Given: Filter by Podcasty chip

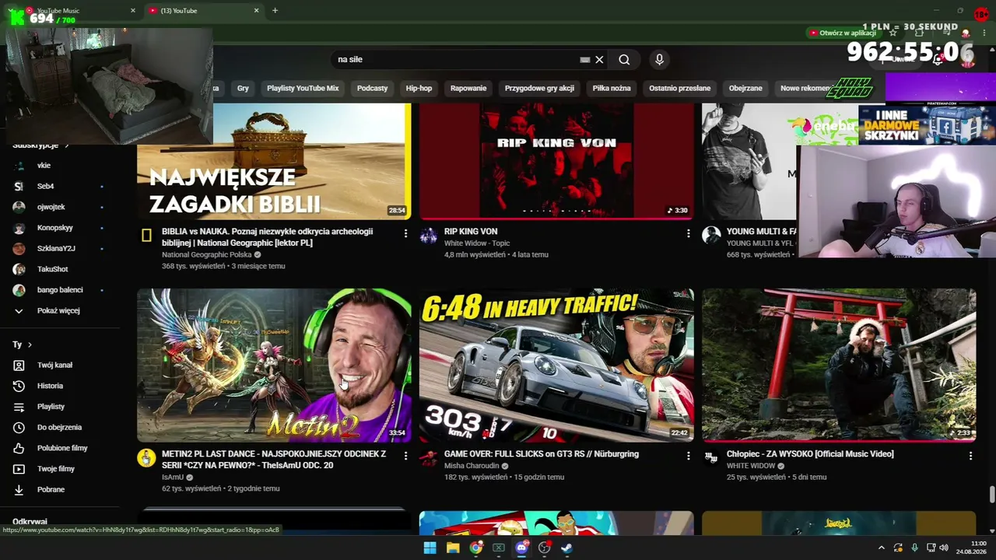Looking at the screenshot, I should pyautogui.click(x=372, y=88).
